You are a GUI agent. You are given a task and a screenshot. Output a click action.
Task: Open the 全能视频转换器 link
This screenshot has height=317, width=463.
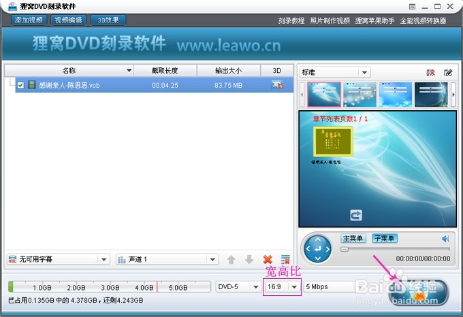click(x=423, y=20)
